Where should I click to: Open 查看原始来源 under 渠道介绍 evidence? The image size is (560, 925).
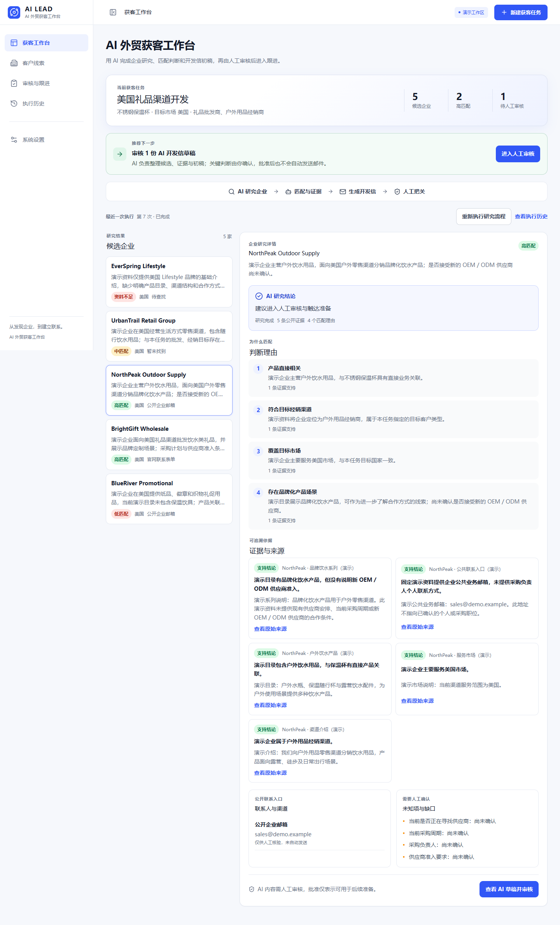click(x=270, y=773)
